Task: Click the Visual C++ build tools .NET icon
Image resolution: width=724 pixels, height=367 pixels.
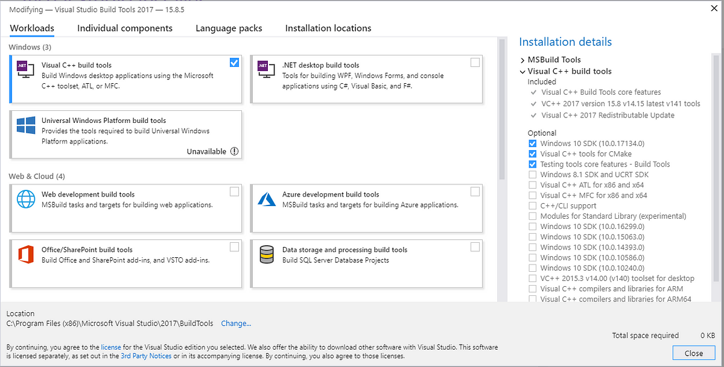Action: tap(25, 69)
